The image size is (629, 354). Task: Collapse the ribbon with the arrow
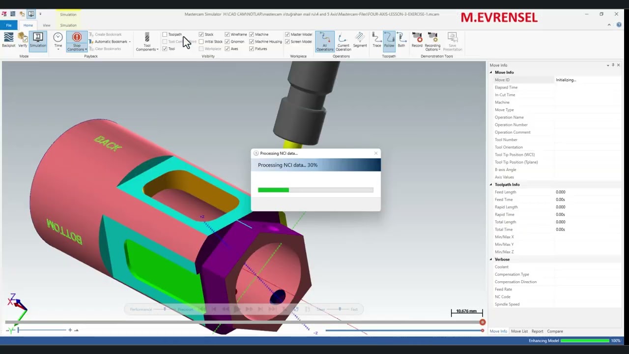(609, 25)
